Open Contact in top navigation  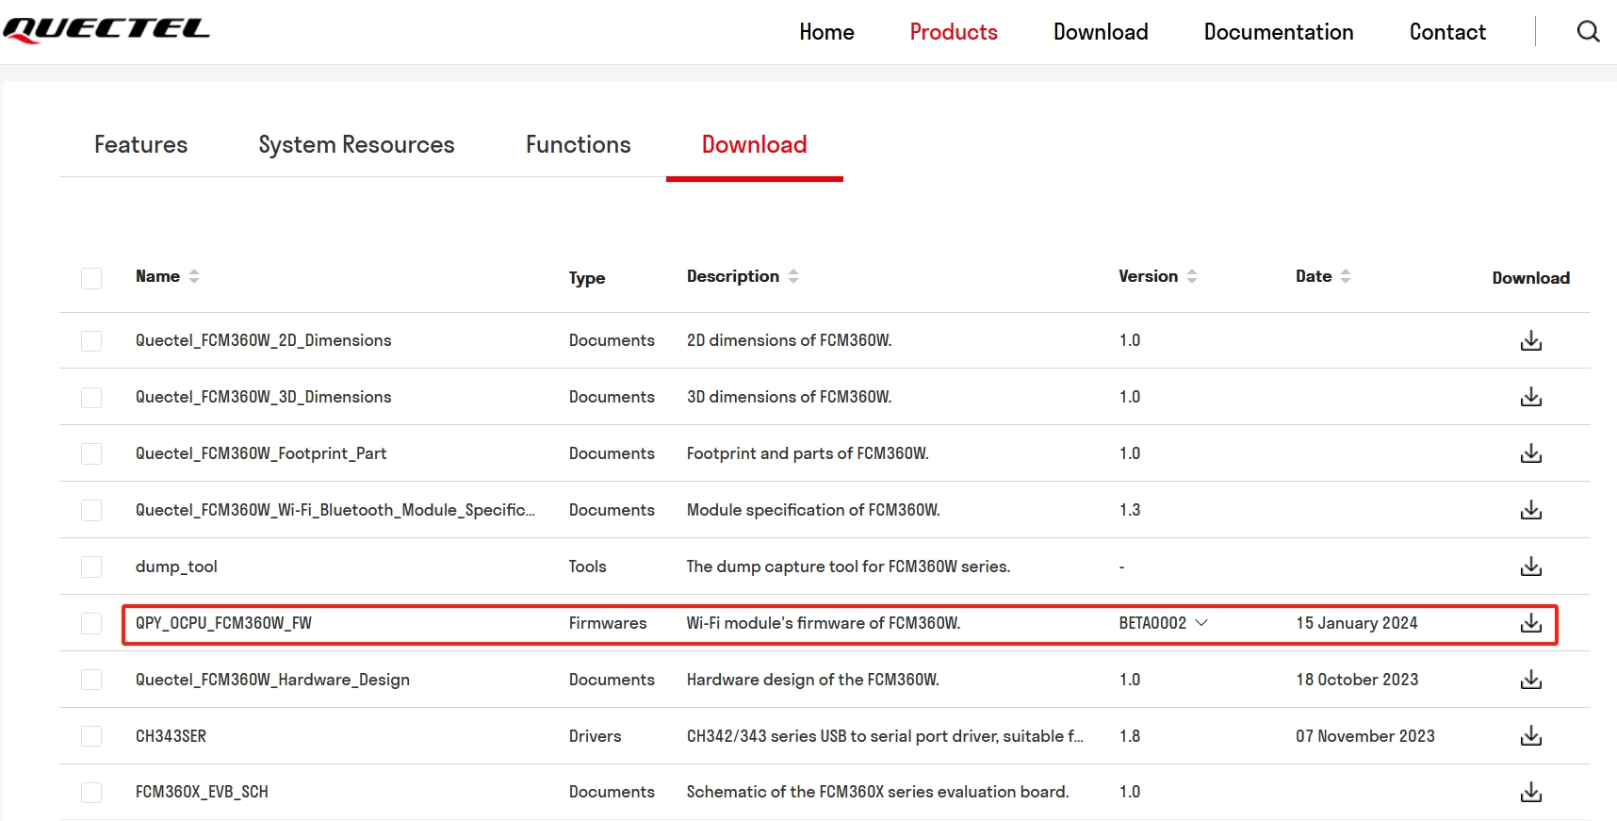1447,32
